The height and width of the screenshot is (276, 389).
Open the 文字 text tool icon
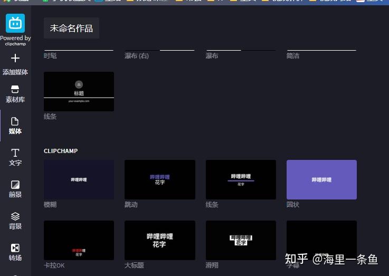(x=15, y=153)
